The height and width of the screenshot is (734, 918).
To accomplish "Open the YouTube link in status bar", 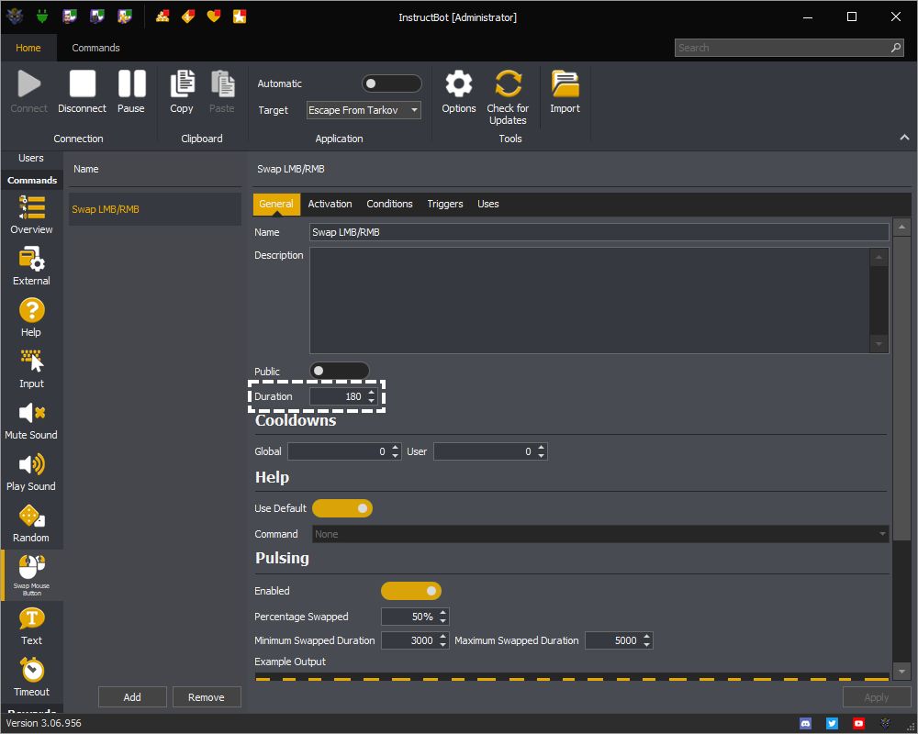I will coord(858,724).
